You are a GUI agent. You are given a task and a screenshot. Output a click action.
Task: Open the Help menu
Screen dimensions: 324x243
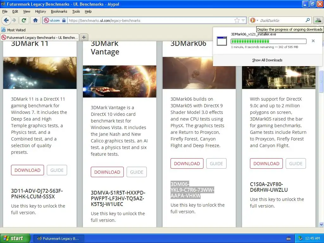88,11
